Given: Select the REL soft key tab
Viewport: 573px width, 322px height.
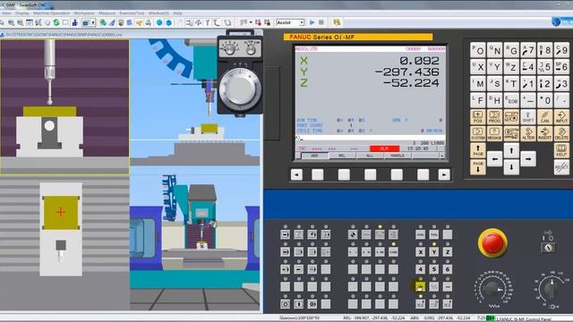Looking at the screenshot, I should click(x=342, y=156).
